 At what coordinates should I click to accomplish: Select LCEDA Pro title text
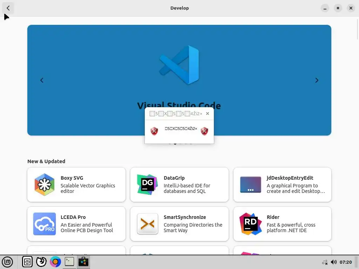(73, 217)
